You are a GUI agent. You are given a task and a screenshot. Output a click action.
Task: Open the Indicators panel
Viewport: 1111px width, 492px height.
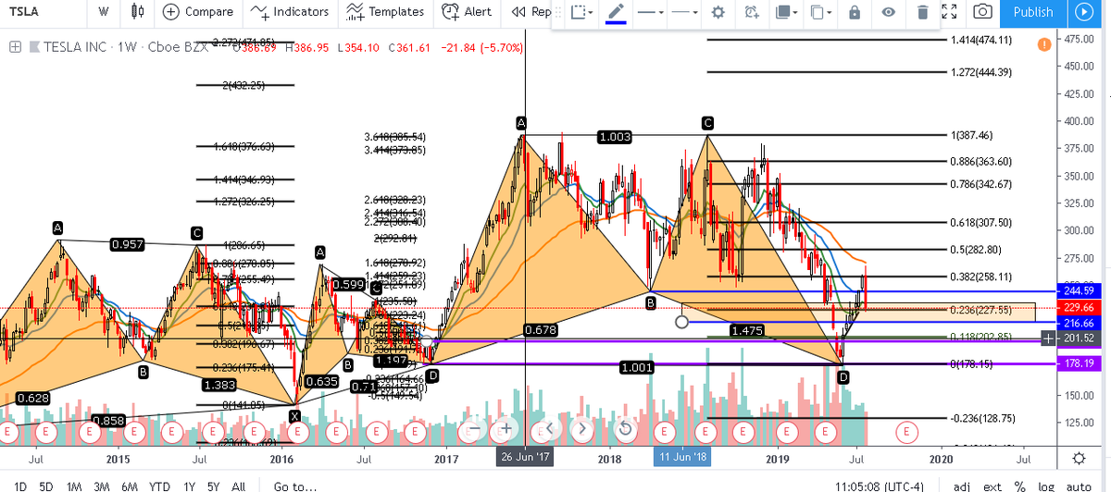pyautogui.click(x=290, y=12)
